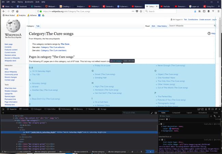The width and height of the screenshot is (222, 154).
Task: Collapse the div mw-category node
Action: tap(15, 120)
